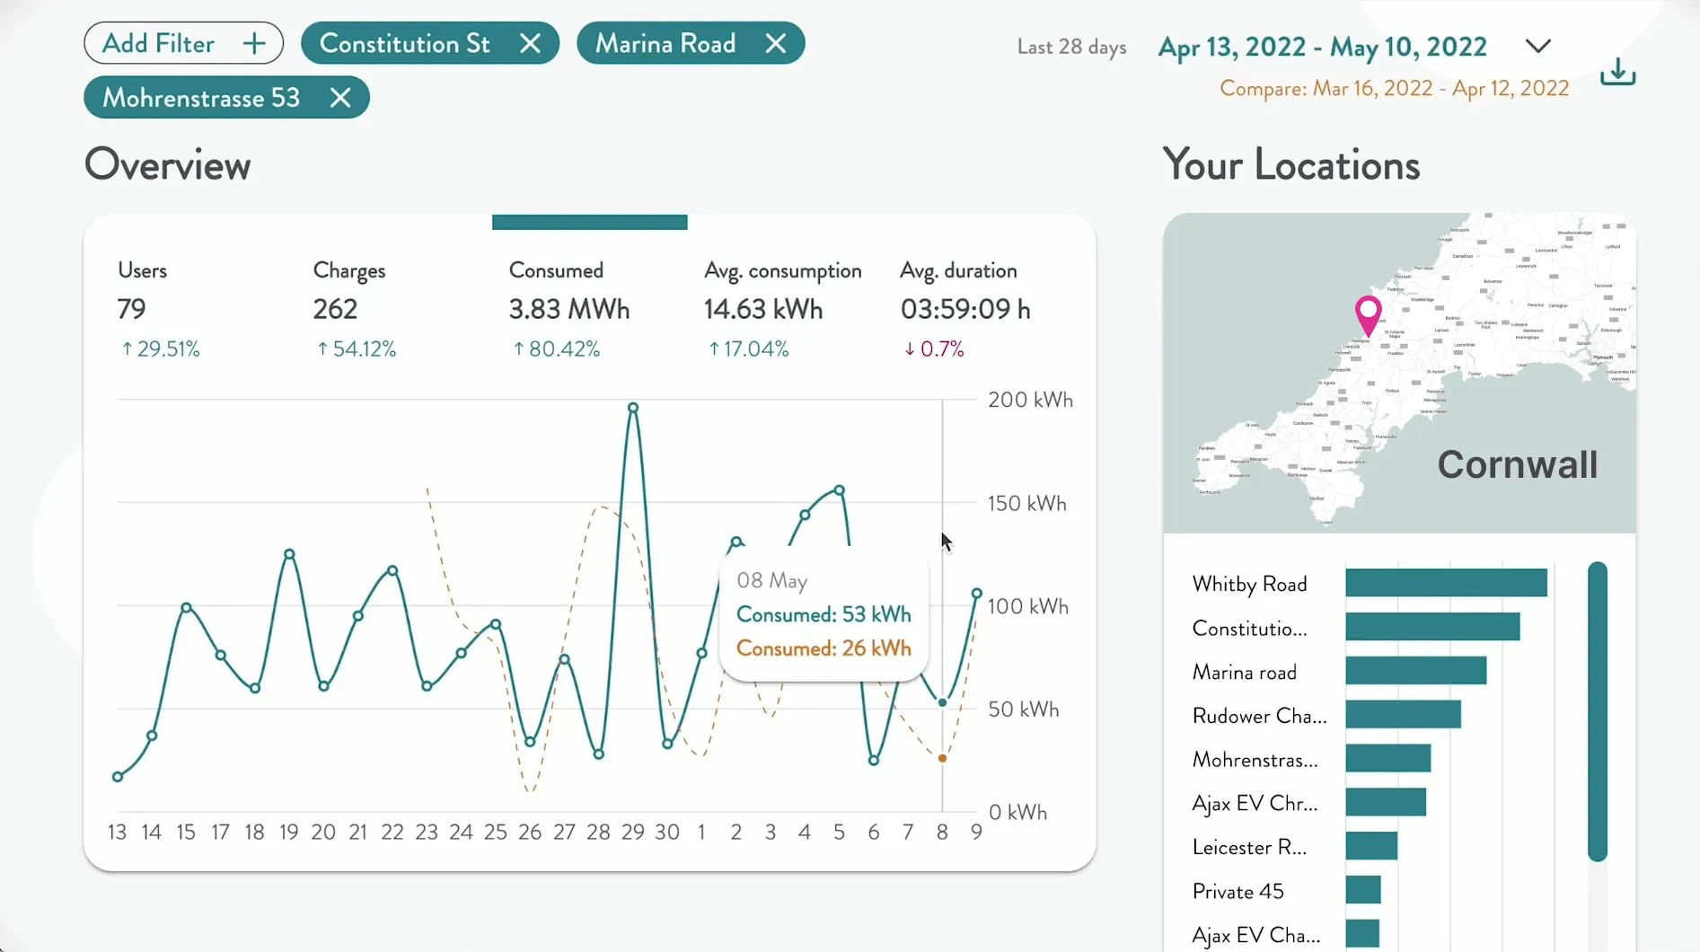Screen dimensions: 1700x952
Task: Click the Compare: Mar 16, 2022 - Apr 12, 2022 text
Action: 1394,88
